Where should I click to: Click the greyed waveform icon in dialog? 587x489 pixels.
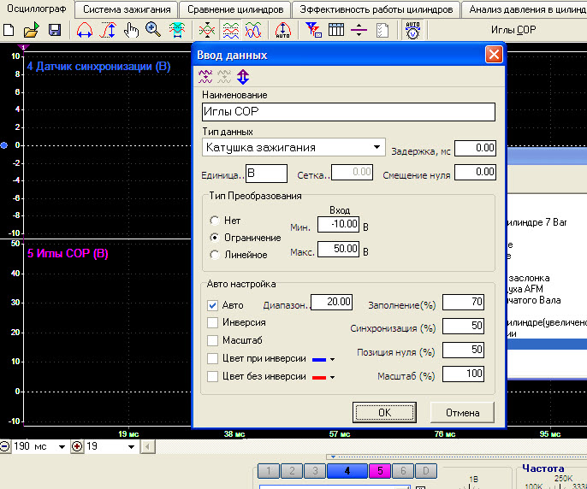click(224, 77)
